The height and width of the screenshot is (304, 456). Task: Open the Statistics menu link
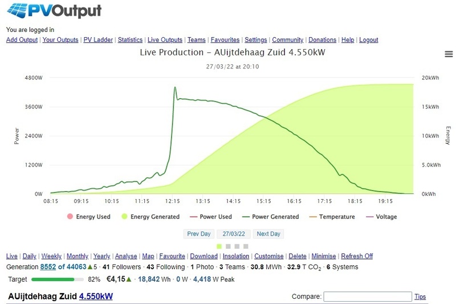(130, 40)
